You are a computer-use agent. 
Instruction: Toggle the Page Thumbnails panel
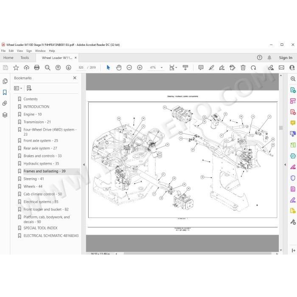coord(5,81)
